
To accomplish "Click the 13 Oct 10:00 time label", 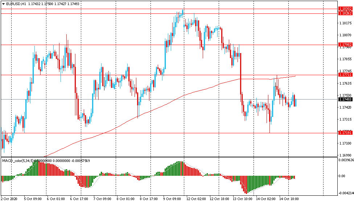I will click(x=243, y=199).
